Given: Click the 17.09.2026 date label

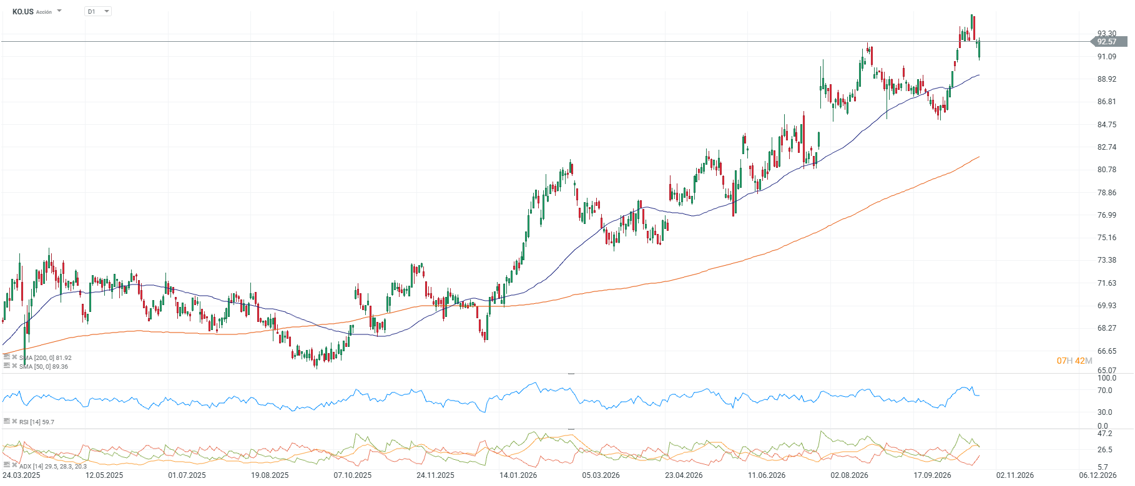Looking at the screenshot, I should pos(932,475).
